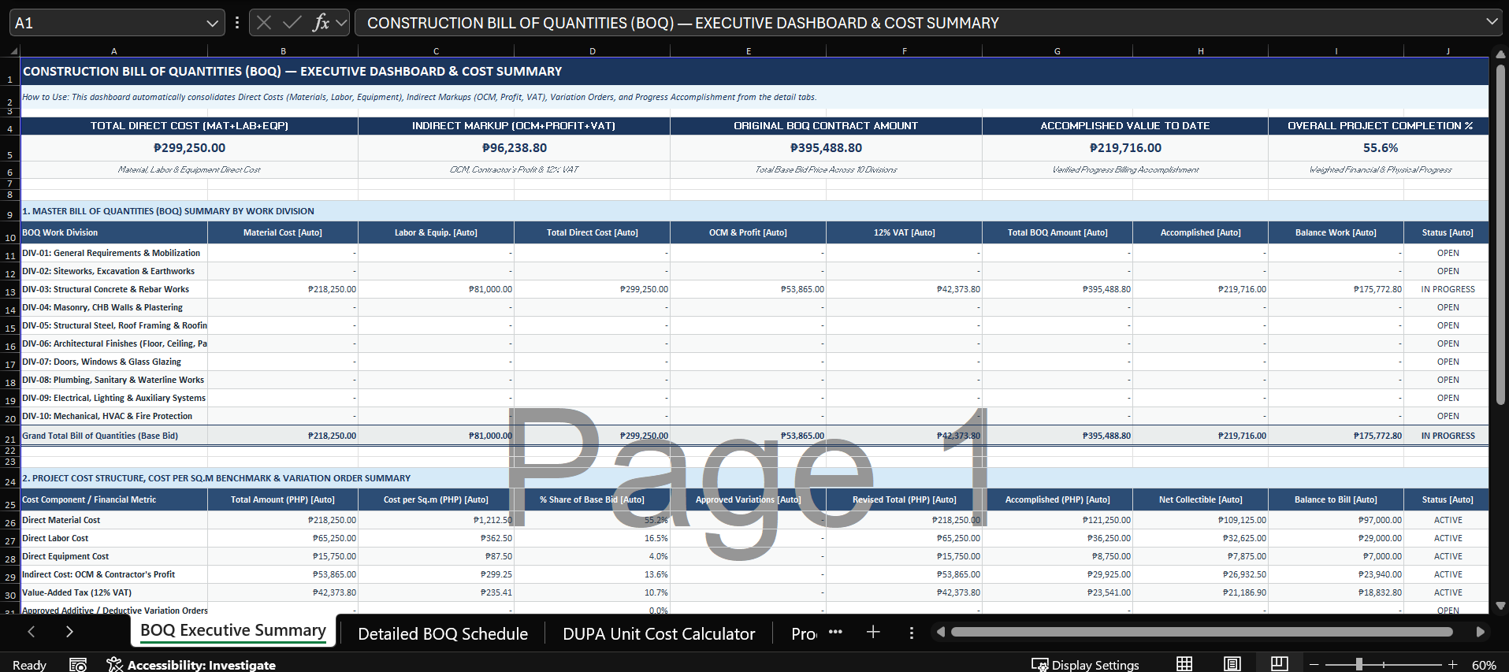This screenshot has height=672, width=1509.
Task: Open the partially hidden Pro sheet tab
Action: pos(804,633)
